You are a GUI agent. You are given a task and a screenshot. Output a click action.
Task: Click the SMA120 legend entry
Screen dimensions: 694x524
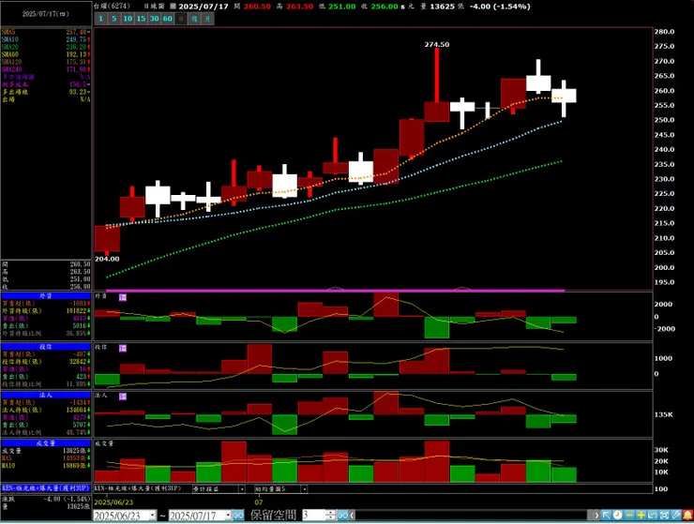point(46,62)
